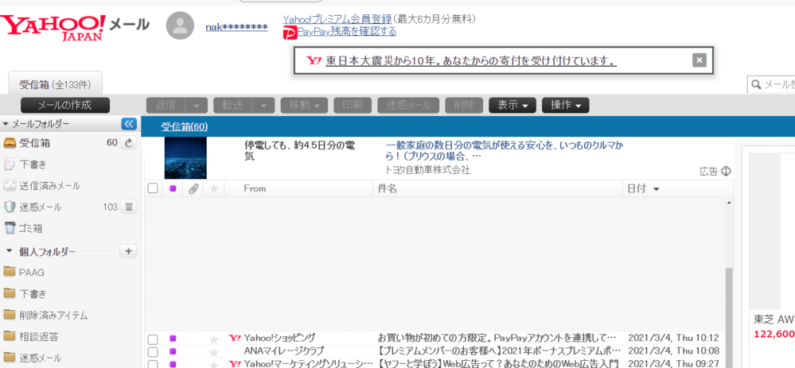
Task: Open the nak******** account name link
Action: pyautogui.click(x=237, y=27)
